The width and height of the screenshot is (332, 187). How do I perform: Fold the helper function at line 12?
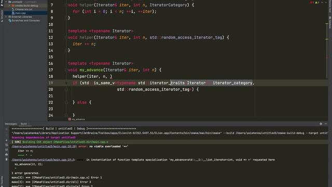tap(66, 37)
